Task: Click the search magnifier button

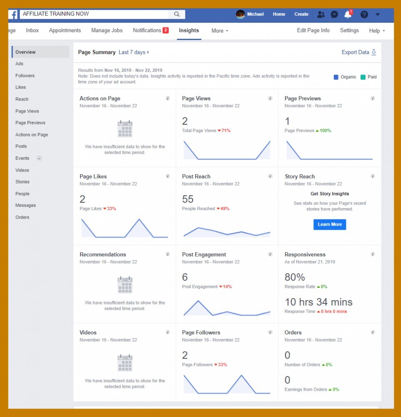Action: pos(177,14)
